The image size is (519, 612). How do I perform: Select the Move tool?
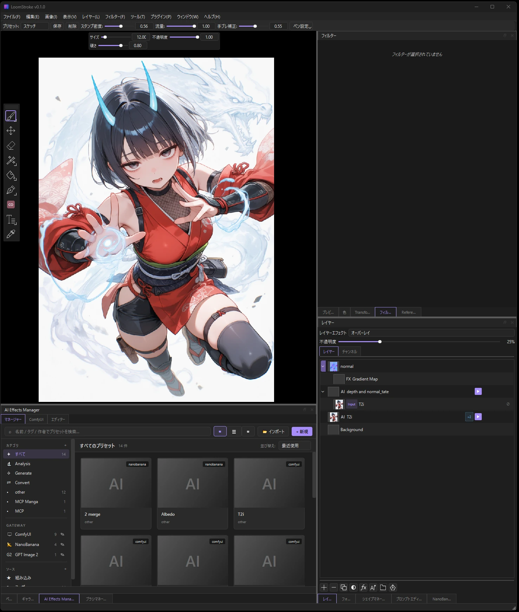[11, 131]
